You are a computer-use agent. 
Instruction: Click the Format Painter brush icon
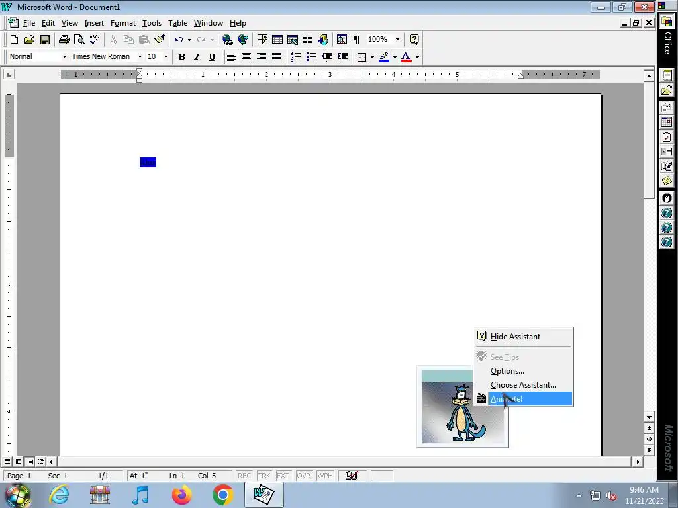click(x=160, y=40)
